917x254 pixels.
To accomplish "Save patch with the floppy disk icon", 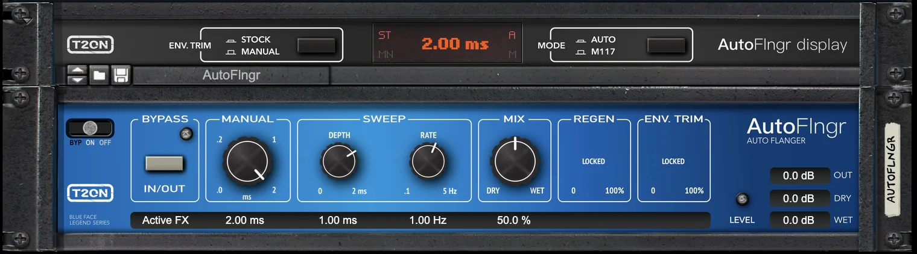I will [121, 75].
